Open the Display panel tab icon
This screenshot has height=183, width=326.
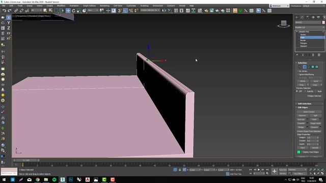coord(318,17)
